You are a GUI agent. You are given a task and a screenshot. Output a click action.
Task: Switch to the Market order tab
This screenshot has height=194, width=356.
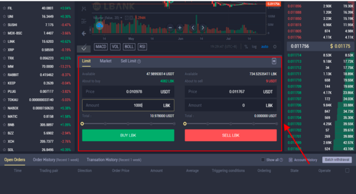click(106, 61)
